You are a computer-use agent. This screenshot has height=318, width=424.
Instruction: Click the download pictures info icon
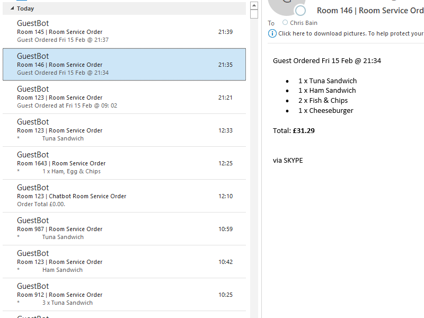[x=272, y=33]
